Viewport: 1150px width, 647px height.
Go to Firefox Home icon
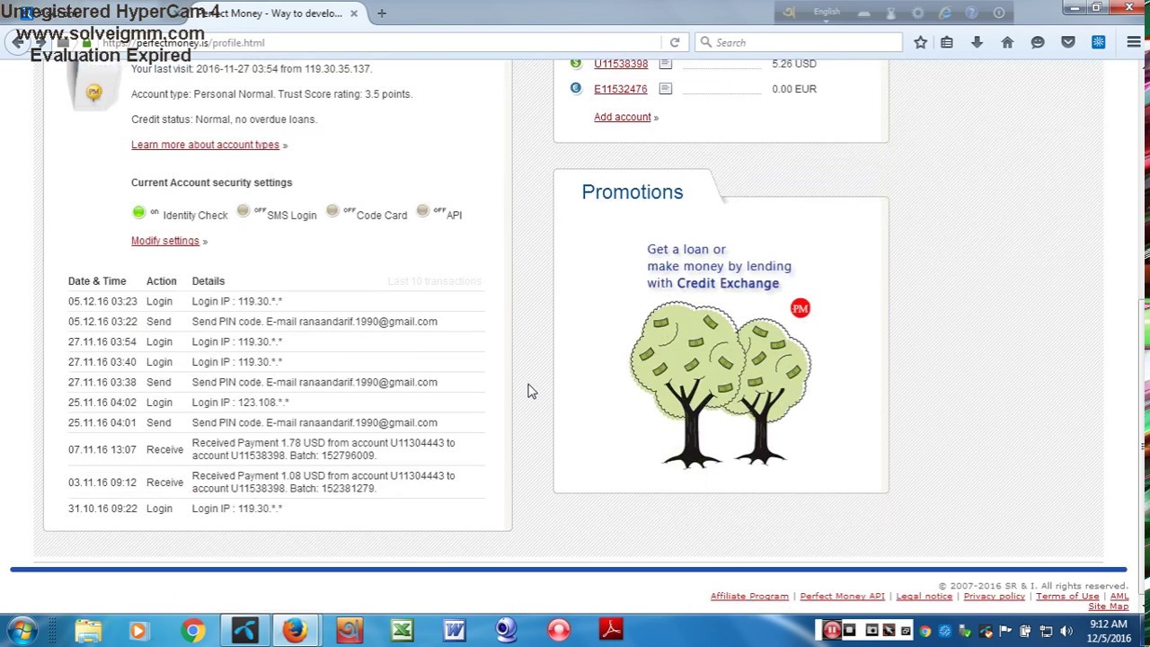(1007, 42)
